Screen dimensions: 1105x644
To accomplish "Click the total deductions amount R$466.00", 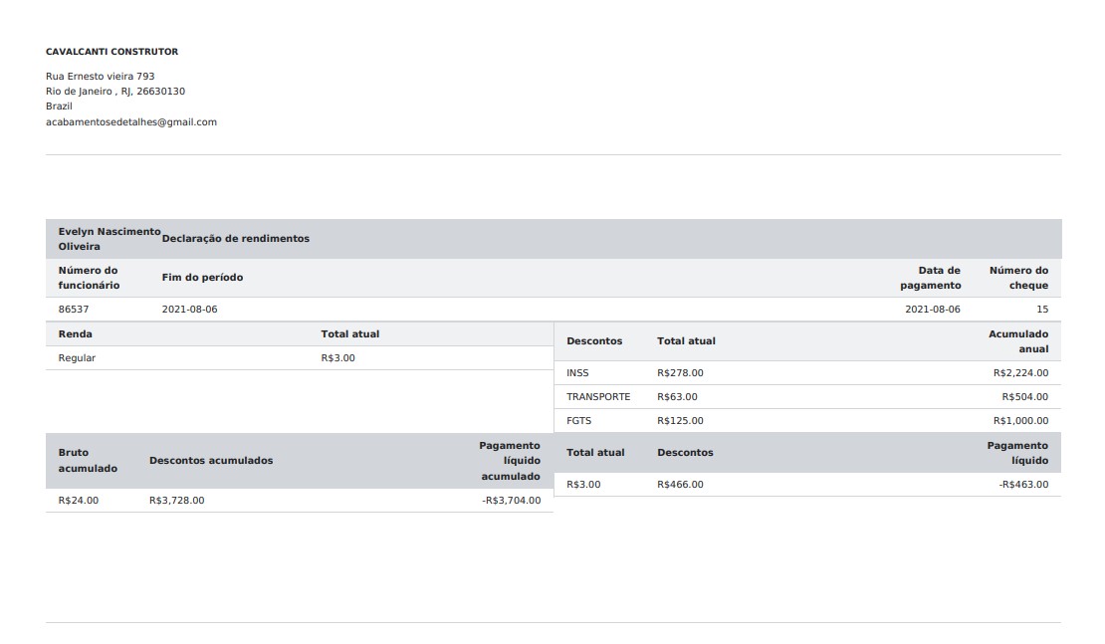I will pos(680,485).
